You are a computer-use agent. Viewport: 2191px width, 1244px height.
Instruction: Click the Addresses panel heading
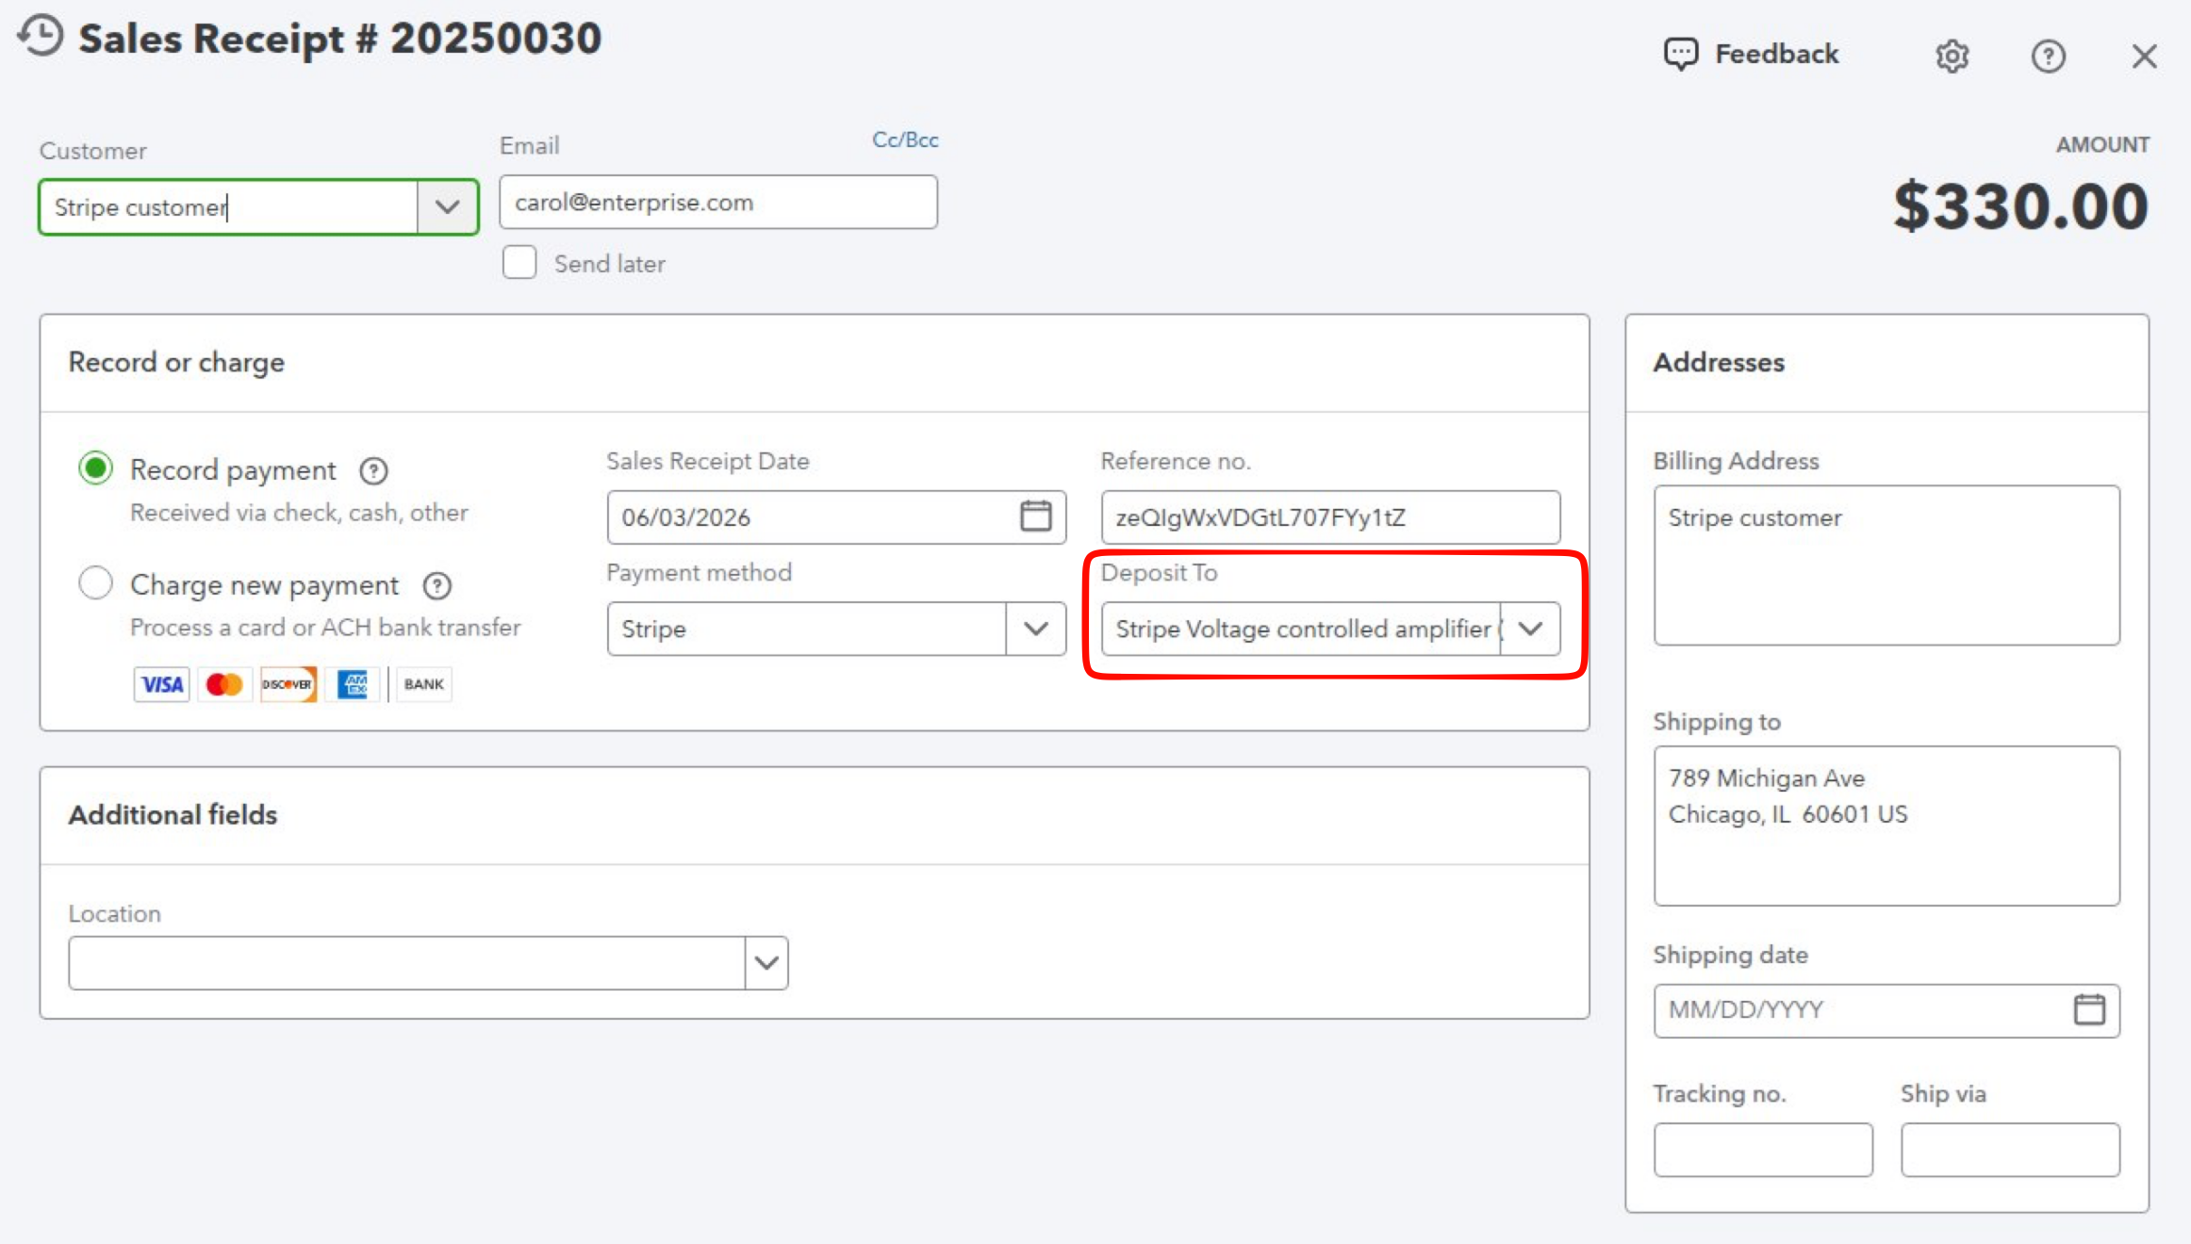point(1719,362)
